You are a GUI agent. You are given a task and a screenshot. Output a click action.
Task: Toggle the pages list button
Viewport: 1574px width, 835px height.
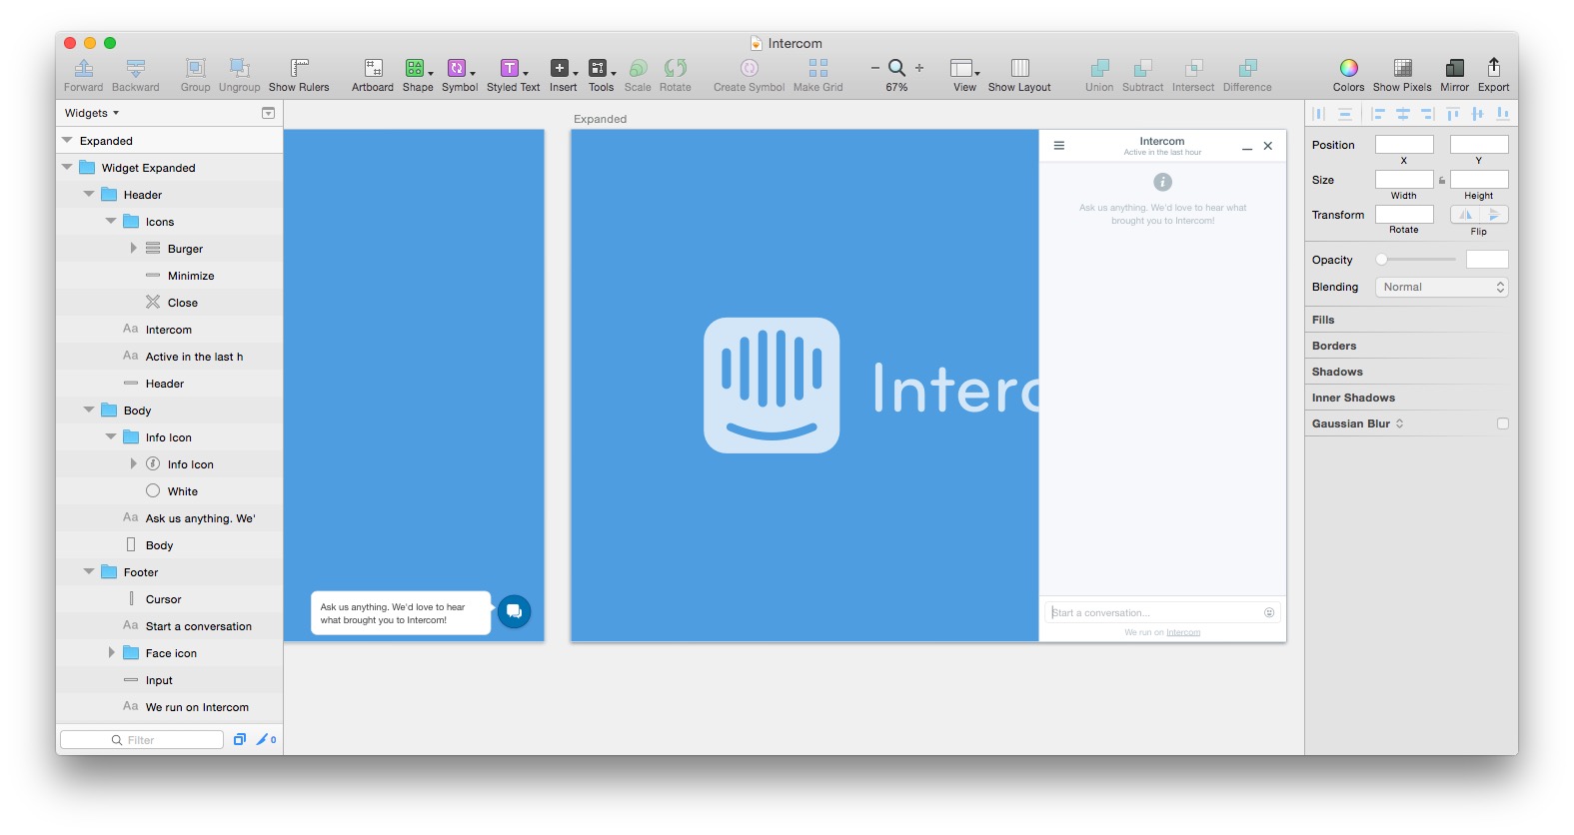click(268, 113)
